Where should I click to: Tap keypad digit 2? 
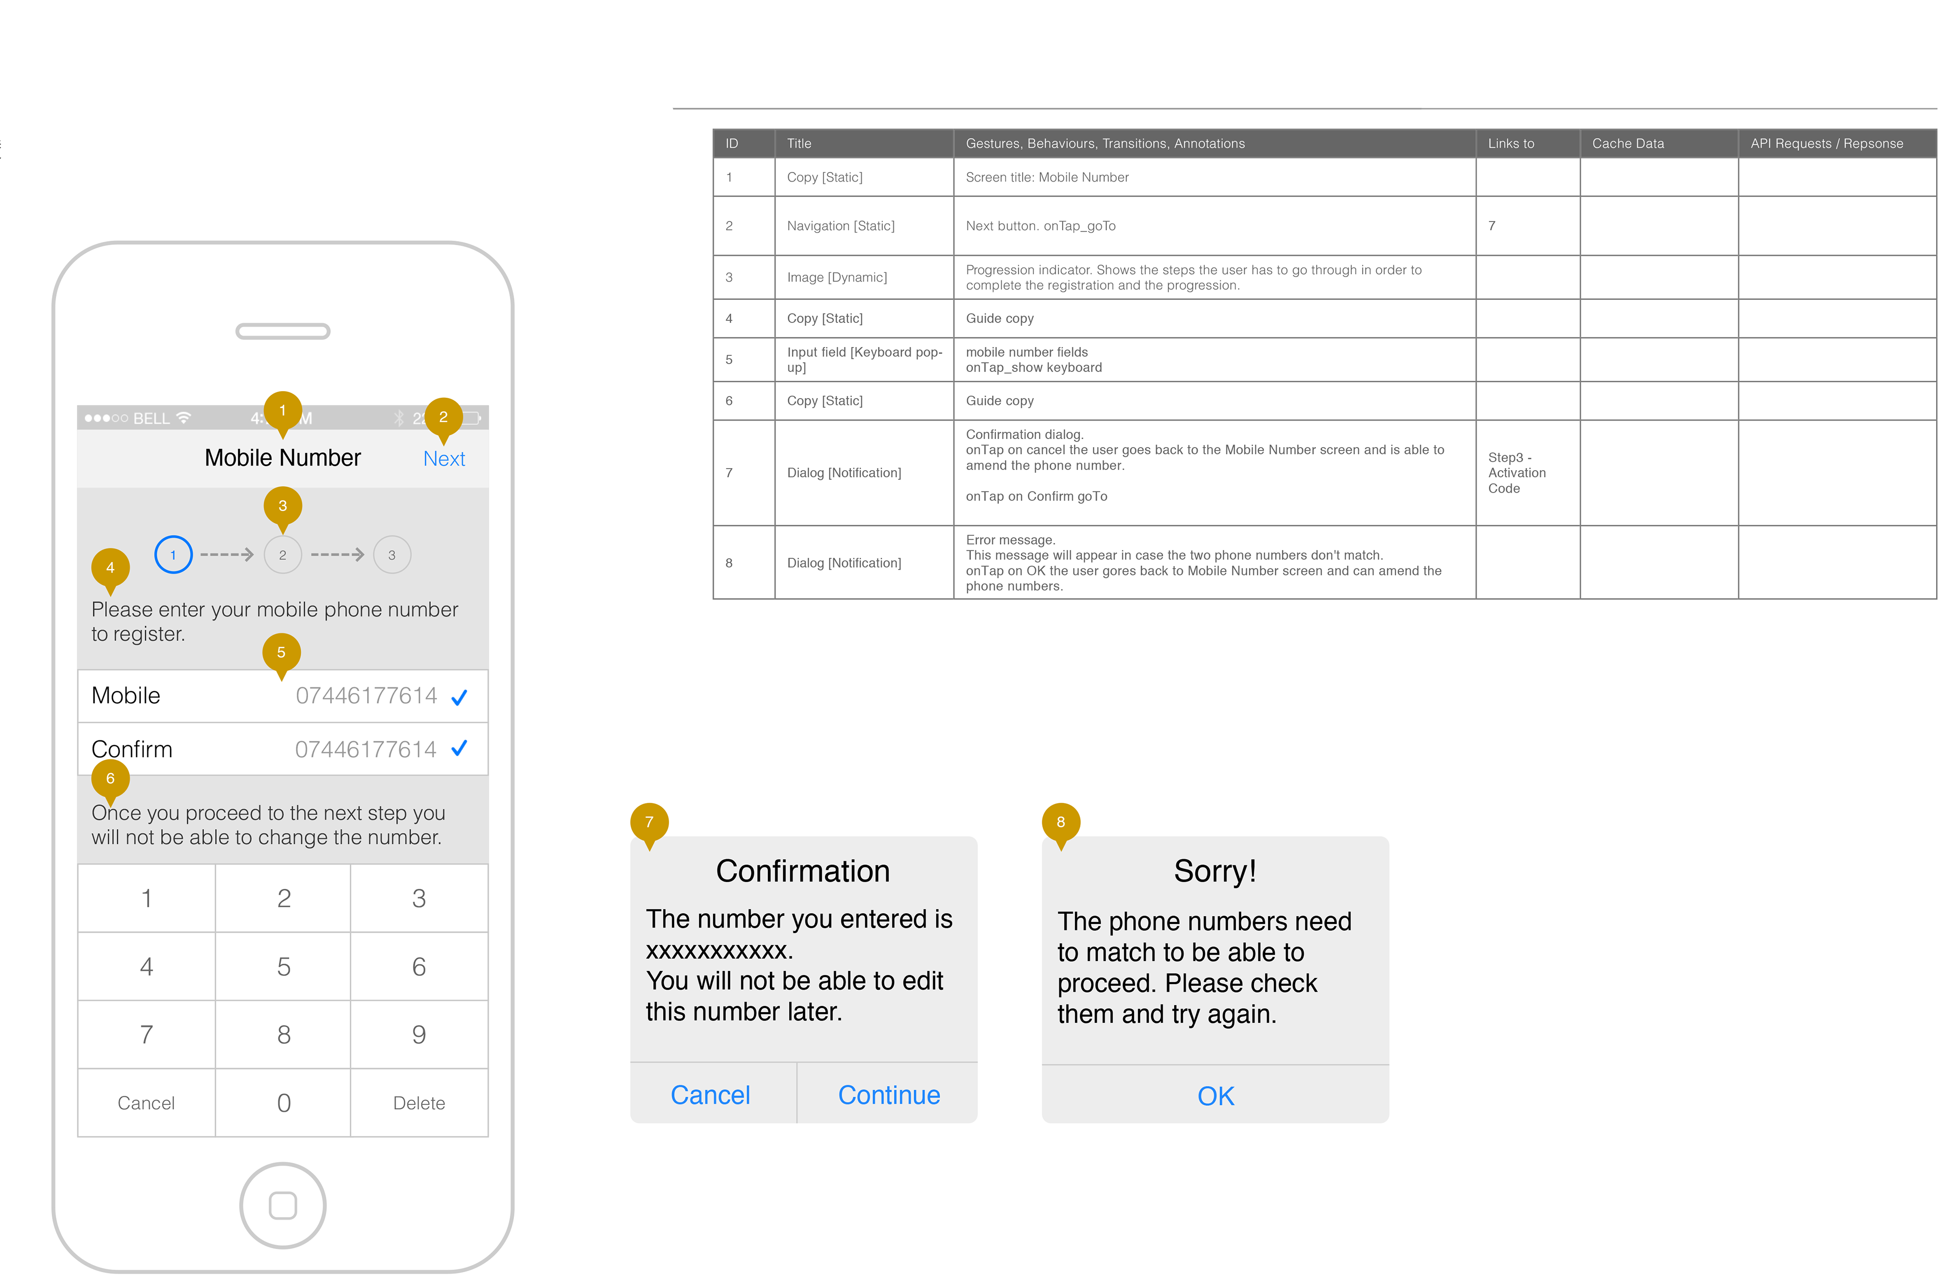coord(283,898)
